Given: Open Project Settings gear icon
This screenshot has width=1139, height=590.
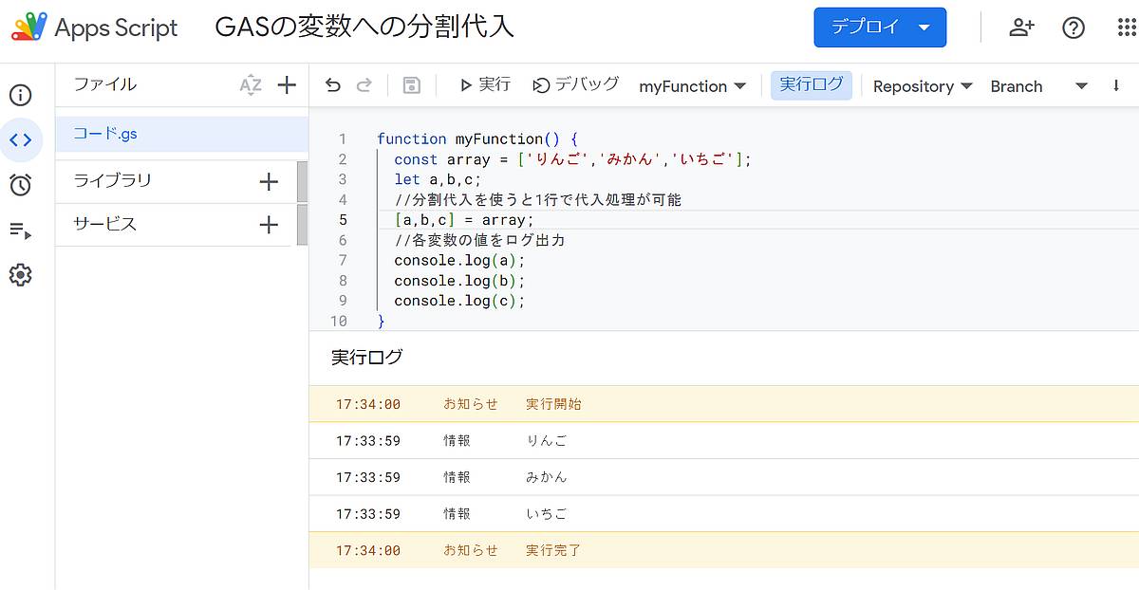Looking at the screenshot, I should (x=20, y=275).
